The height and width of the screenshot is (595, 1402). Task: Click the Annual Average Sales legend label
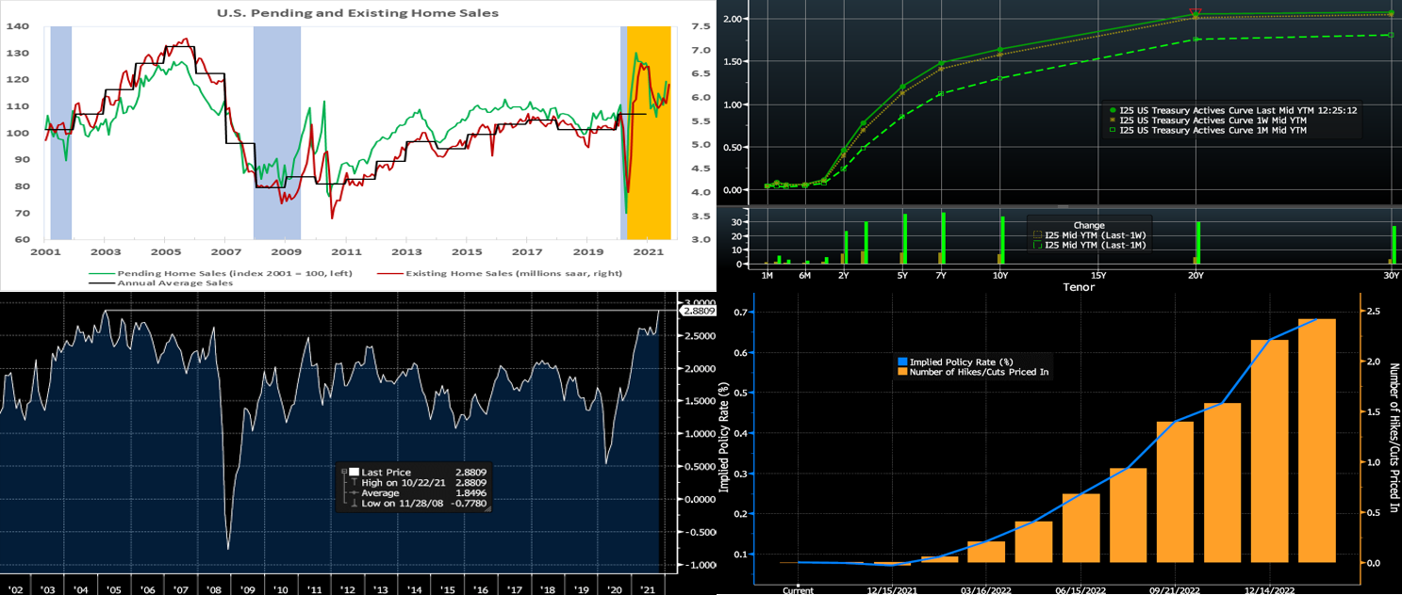(174, 281)
